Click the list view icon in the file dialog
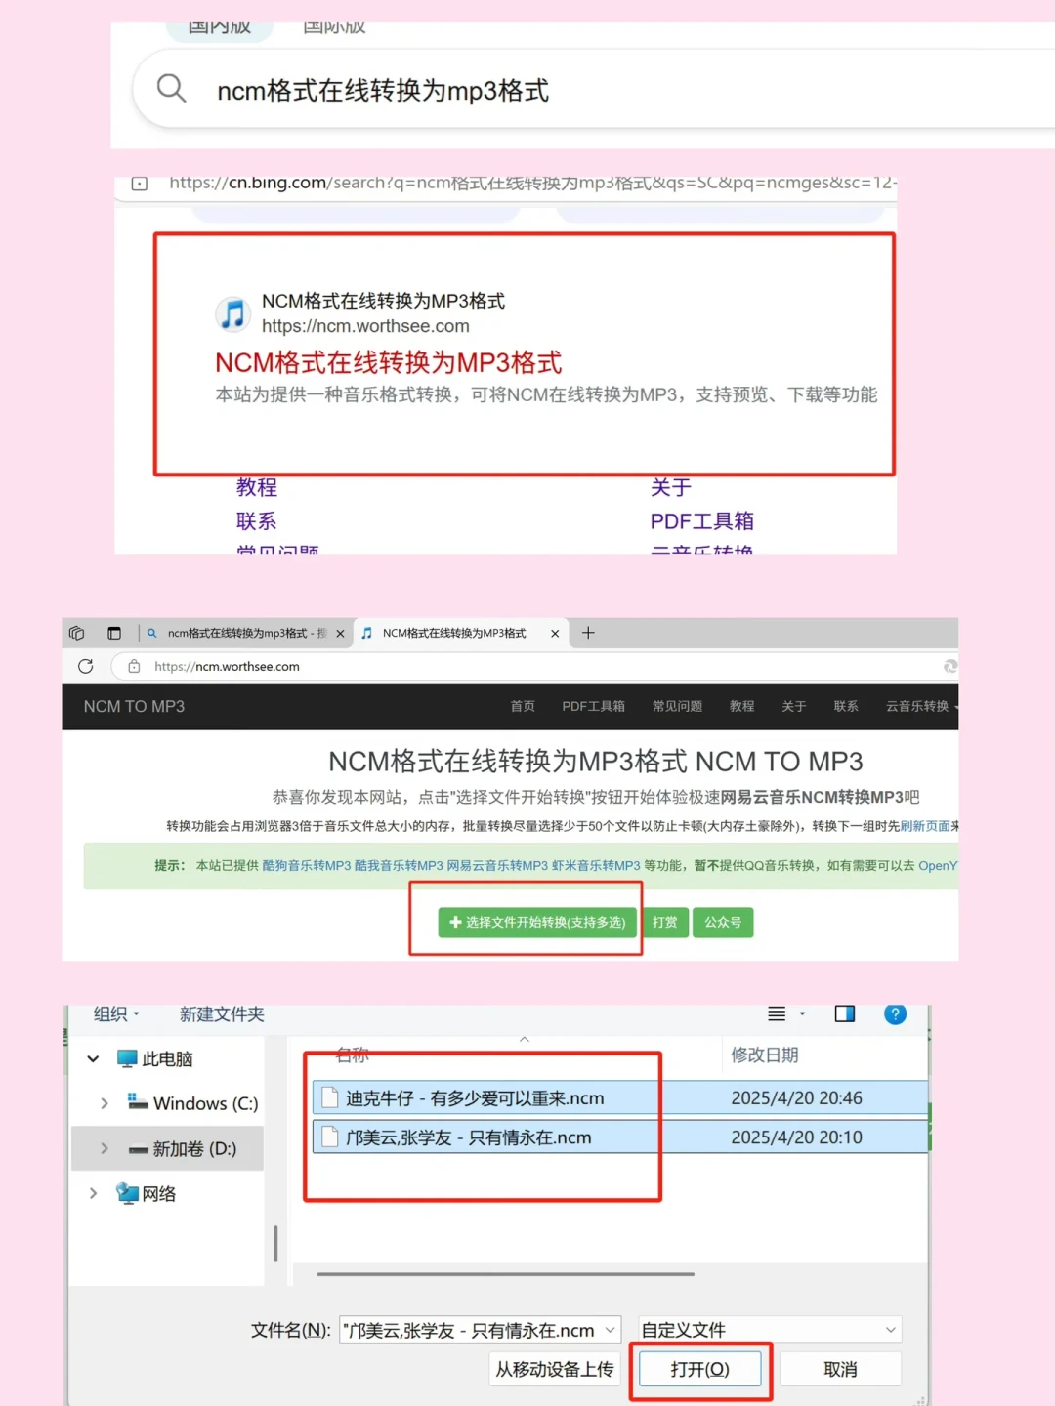The width and height of the screenshot is (1055, 1406). pyautogui.click(x=777, y=1014)
